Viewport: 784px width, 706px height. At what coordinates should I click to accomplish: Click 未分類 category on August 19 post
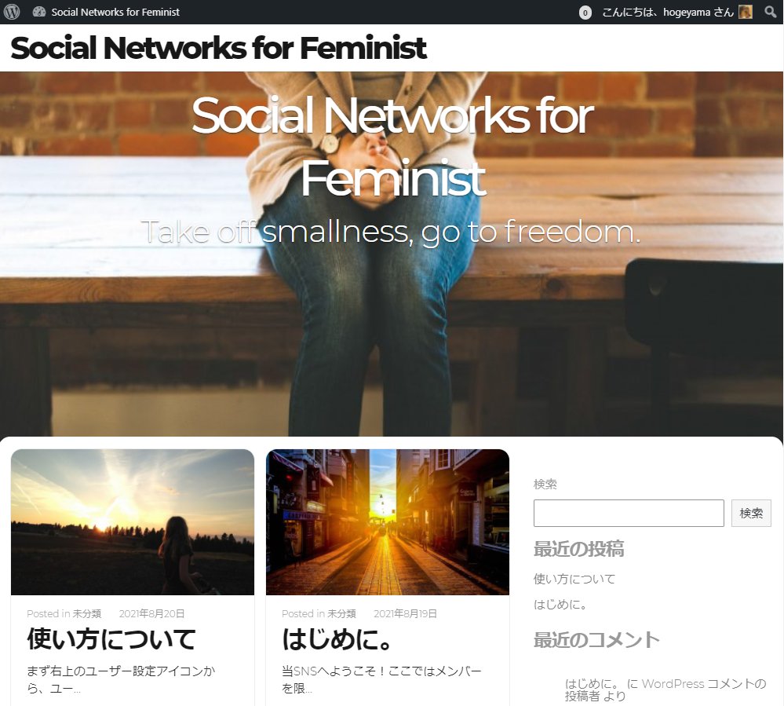point(341,613)
